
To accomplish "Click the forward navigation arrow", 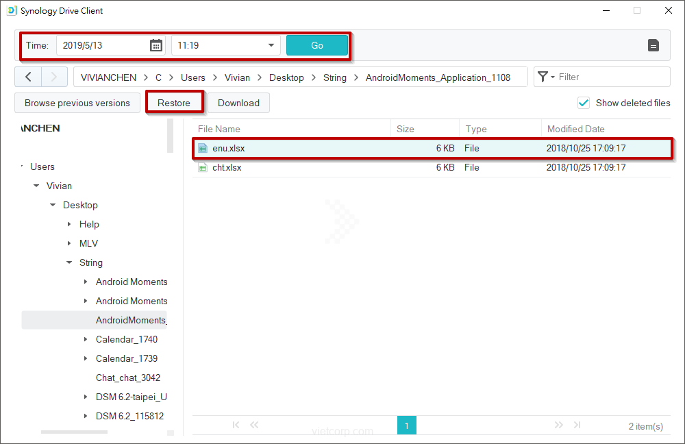I will click(54, 77).
